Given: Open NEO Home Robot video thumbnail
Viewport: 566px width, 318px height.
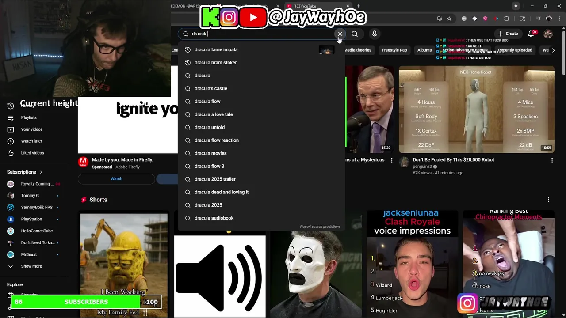Looking at the screenshot, I should click(476, 110).
